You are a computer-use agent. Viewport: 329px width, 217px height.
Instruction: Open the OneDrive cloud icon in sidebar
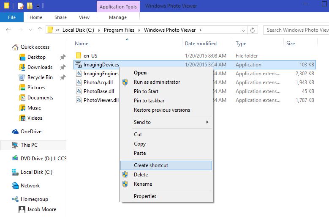pos(15,132)
